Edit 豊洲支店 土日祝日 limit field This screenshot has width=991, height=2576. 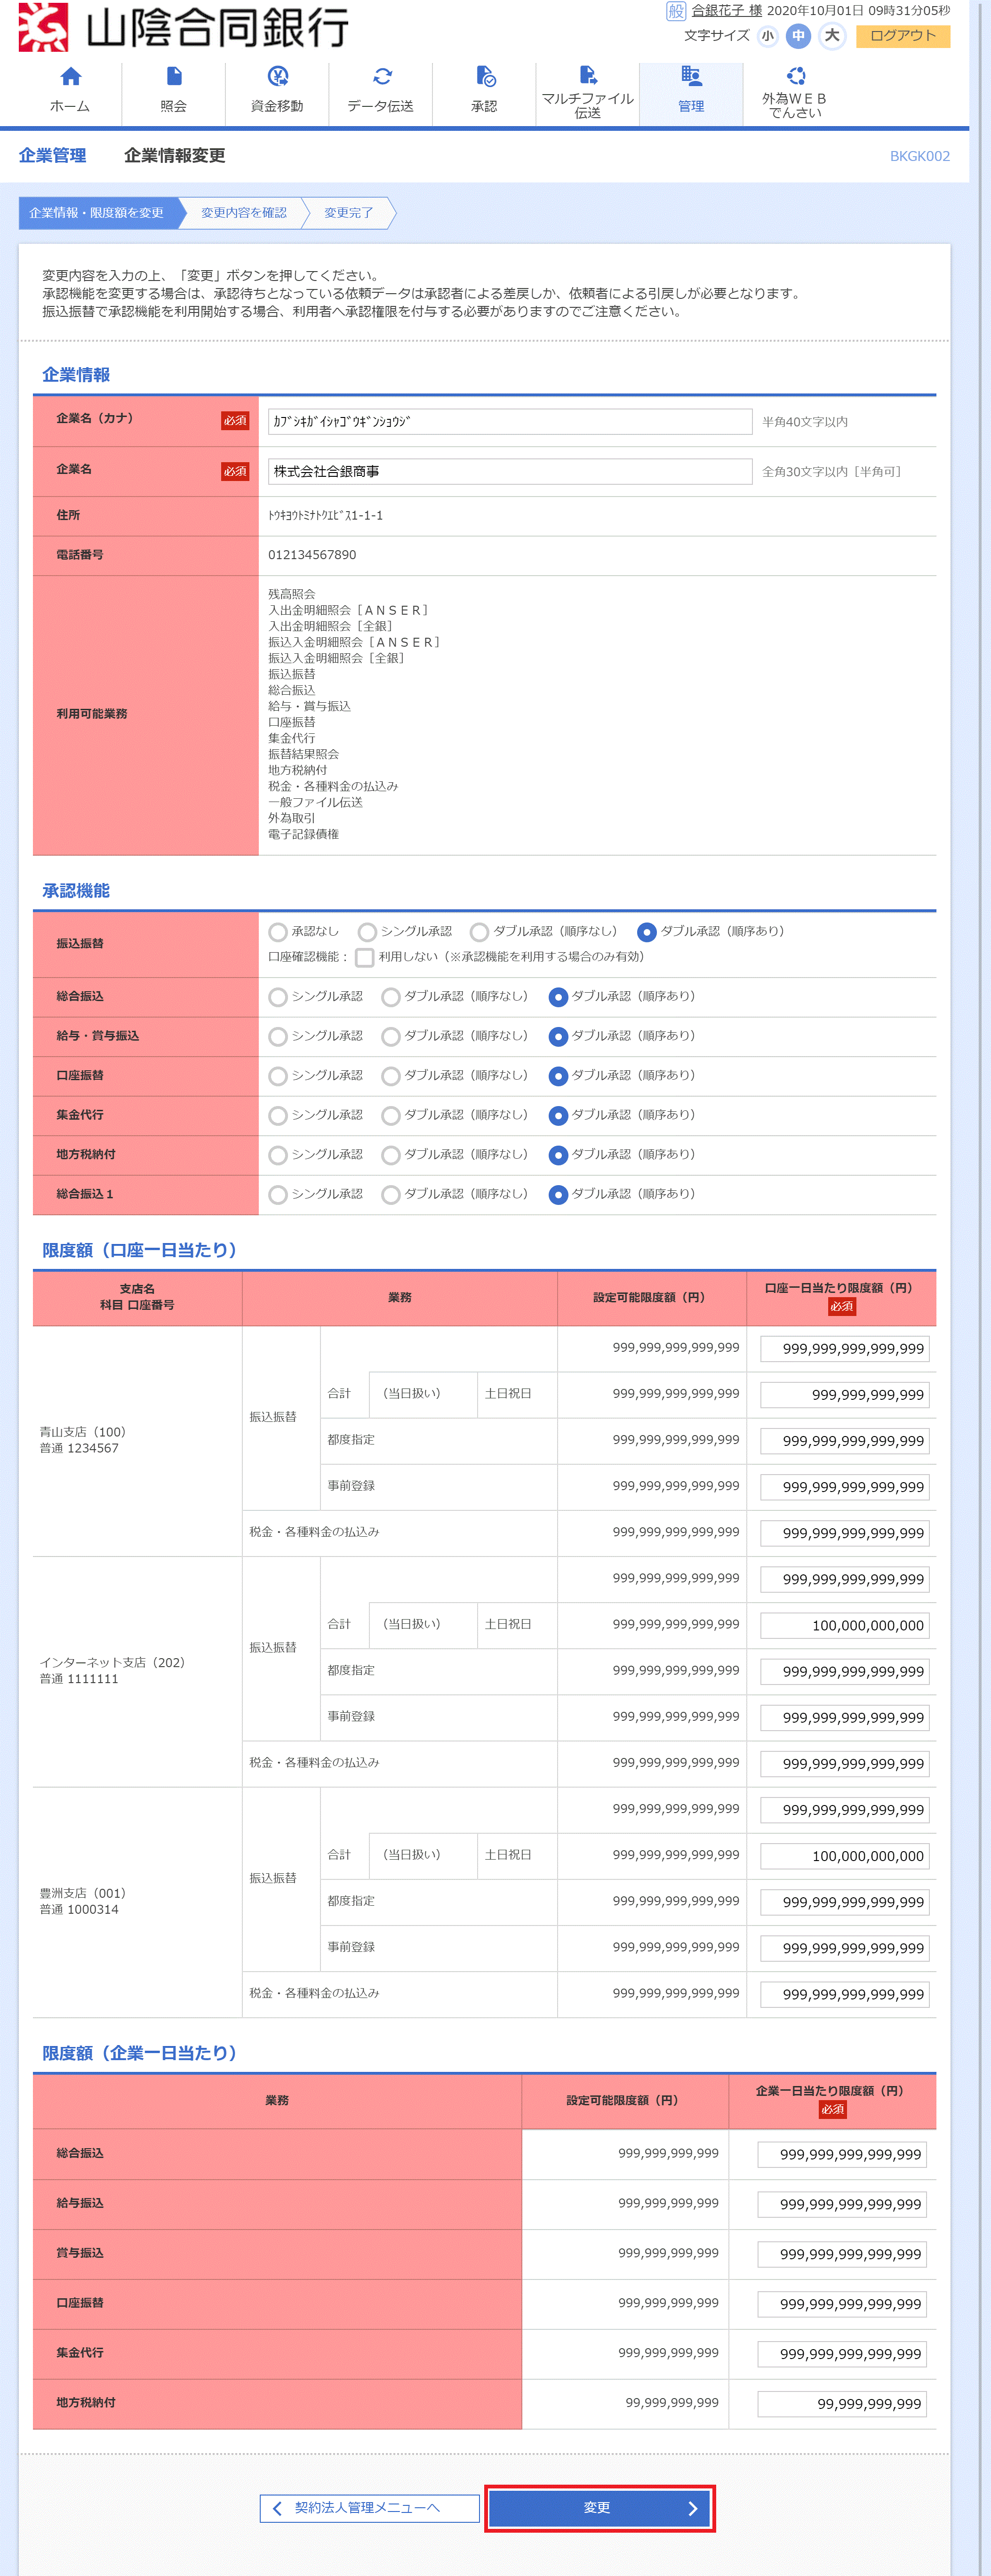845,1856
